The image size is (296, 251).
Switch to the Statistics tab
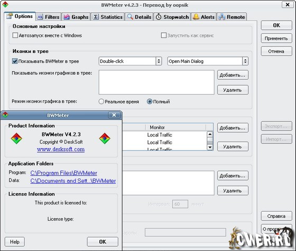pos(108,17)
